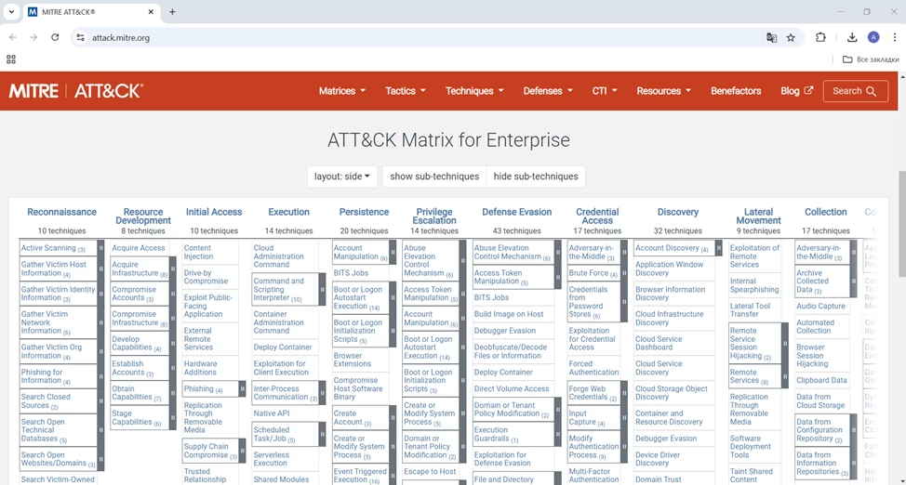Open a new browser tab with plus icon

[x=172, y=12]
